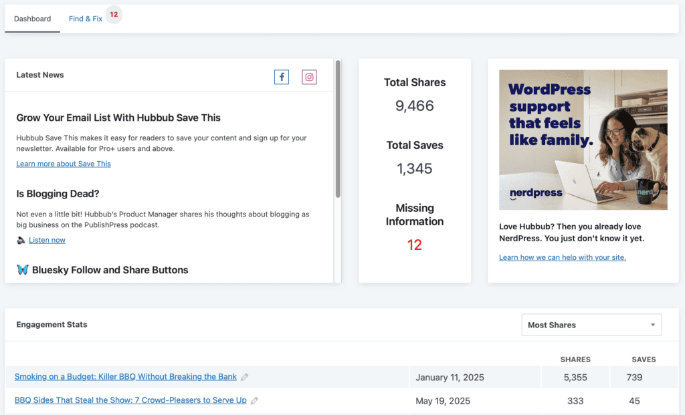Click Bluesky Follow and Share Buttons heading
The height and width of the screenshot is (415, 685).
click(x=110, y=270)
